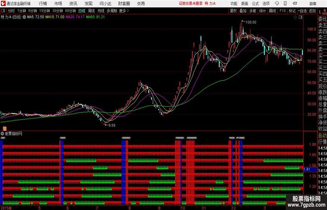
Task: Open the 选项 menu
Action: click(266, 3)
